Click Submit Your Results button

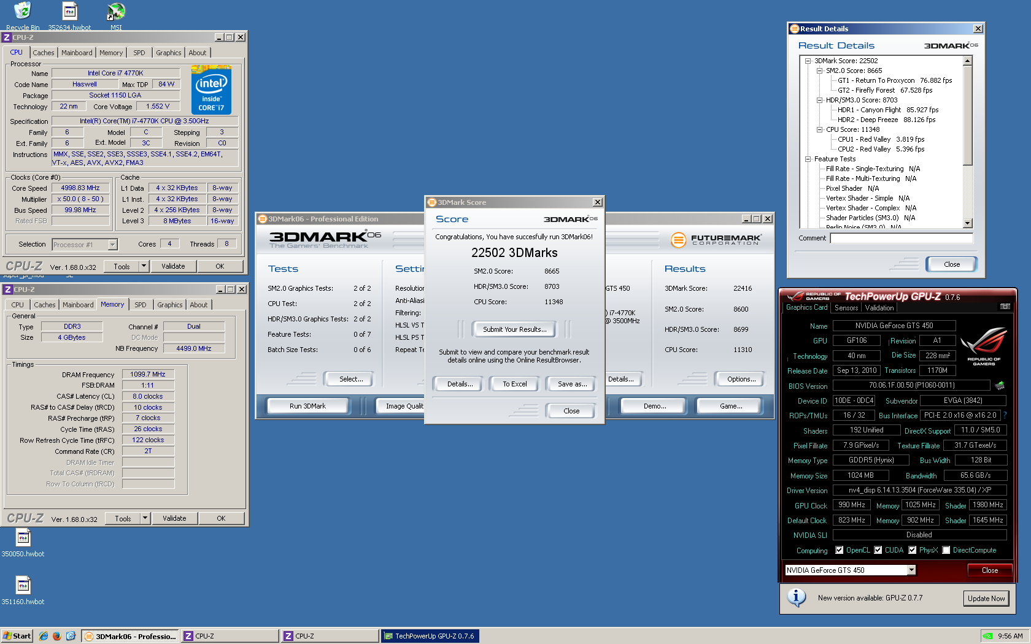click(x=514, y=329)
